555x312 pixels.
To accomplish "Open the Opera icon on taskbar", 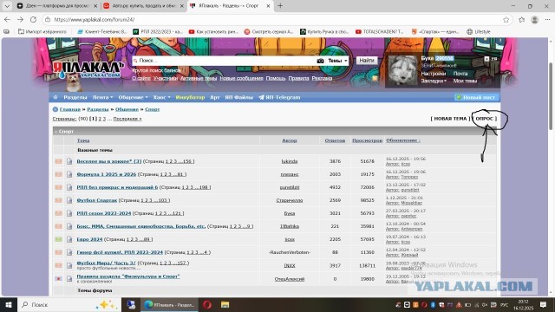I will [207, 304].
